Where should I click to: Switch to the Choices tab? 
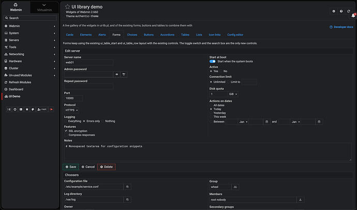click(x=132, y=35)
